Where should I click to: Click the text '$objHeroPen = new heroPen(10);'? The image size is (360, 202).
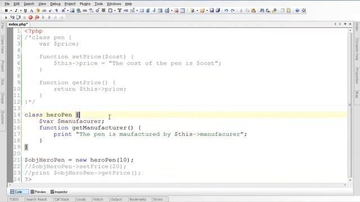pyautogui.click(x=79, y=160)
